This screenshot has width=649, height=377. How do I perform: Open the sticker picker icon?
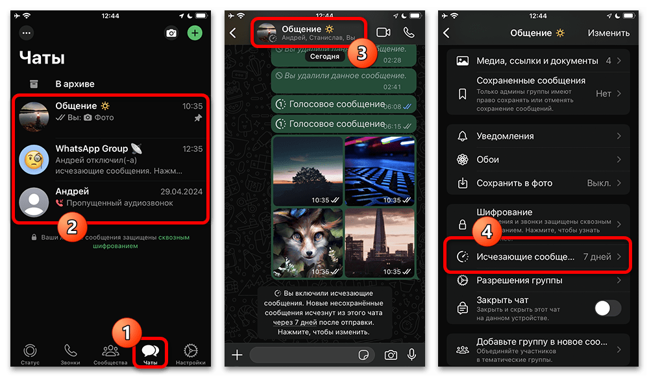(363, 355)
